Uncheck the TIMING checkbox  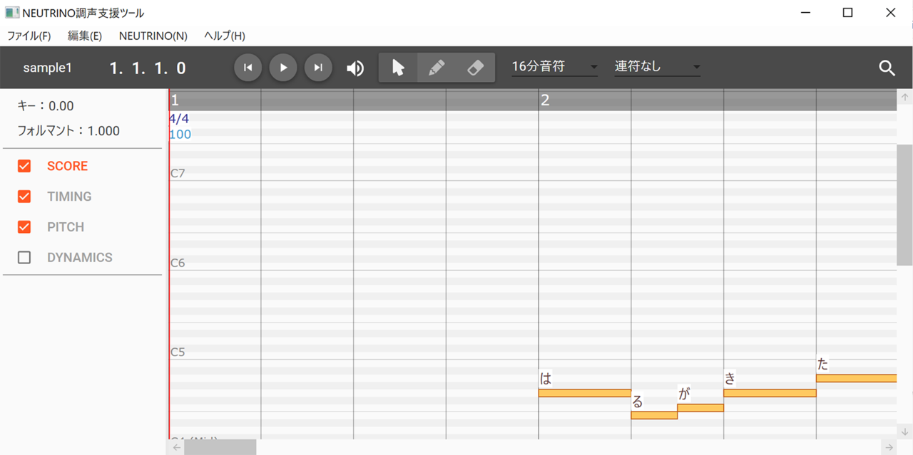tap(24, 197)
